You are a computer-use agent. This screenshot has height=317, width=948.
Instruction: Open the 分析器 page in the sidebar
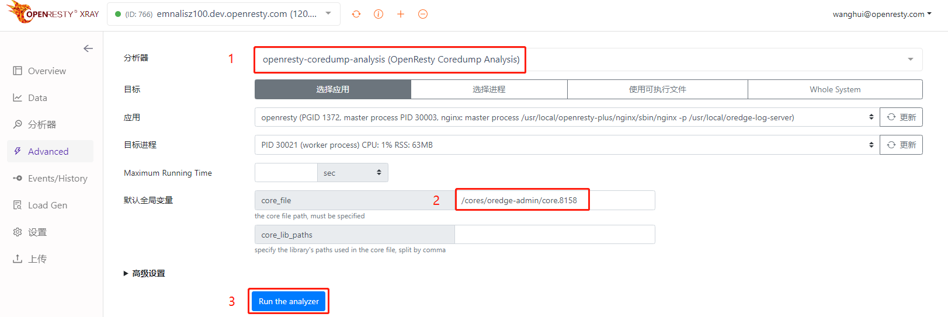tap(42, 124)
